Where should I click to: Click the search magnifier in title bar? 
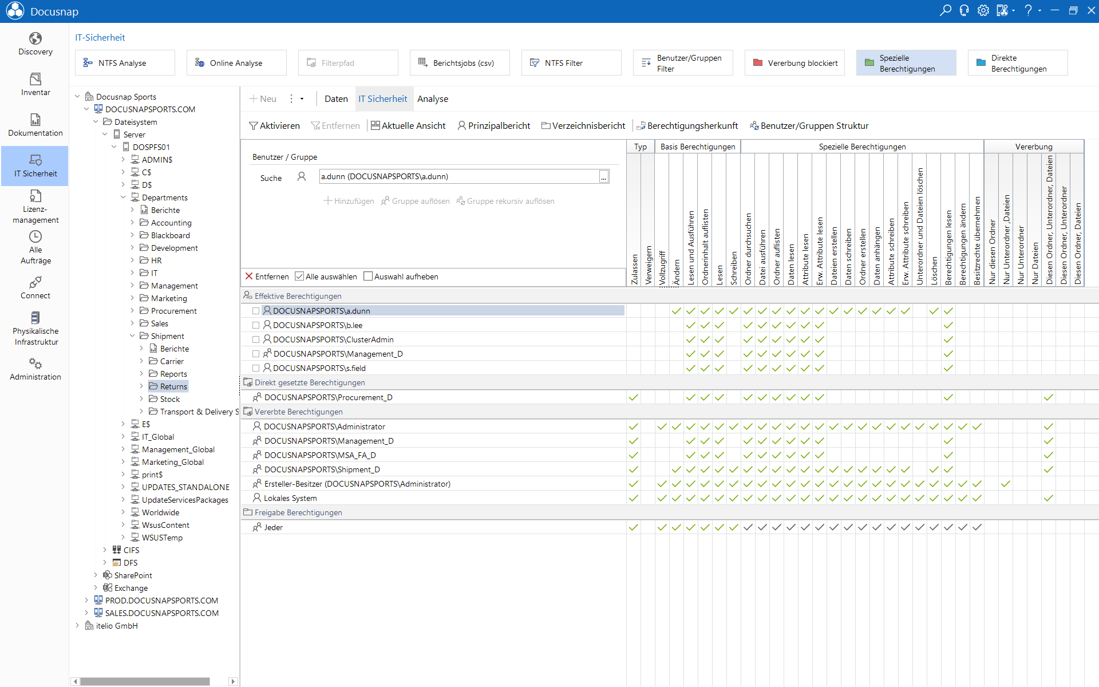coord(945,10)
